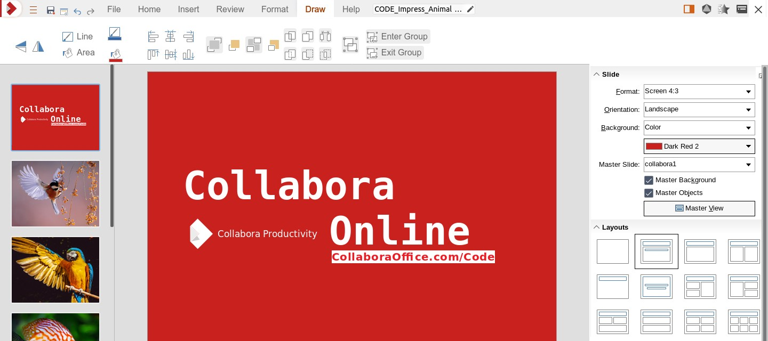Image resolution: width=768 pixels, height=341 pixels.
Task: Click Enter Group button
Action: 397,36
